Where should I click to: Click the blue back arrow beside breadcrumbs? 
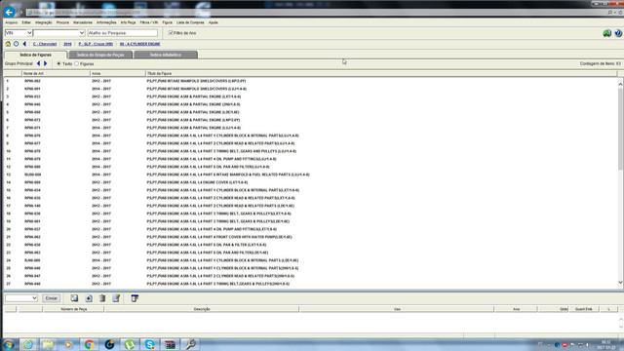tap(24, 44)
